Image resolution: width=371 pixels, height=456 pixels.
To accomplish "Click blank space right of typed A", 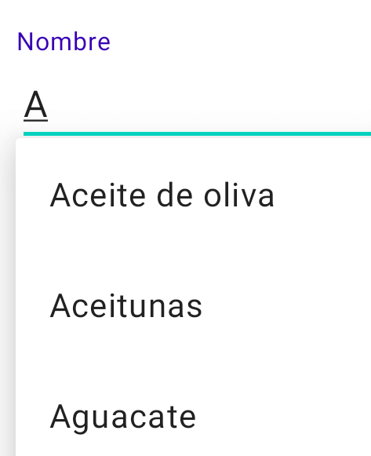I will click(209, 105).
